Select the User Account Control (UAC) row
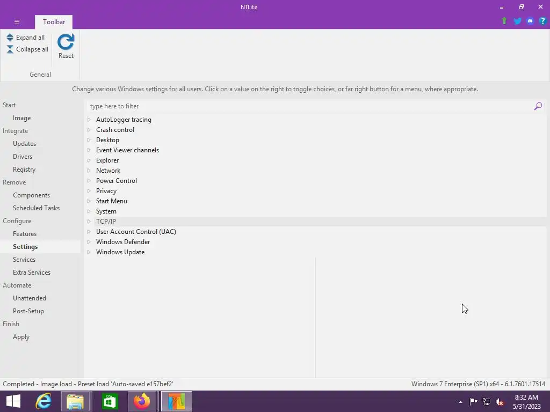Viewport: 550px width, 412px height. [x=316, y=232]
